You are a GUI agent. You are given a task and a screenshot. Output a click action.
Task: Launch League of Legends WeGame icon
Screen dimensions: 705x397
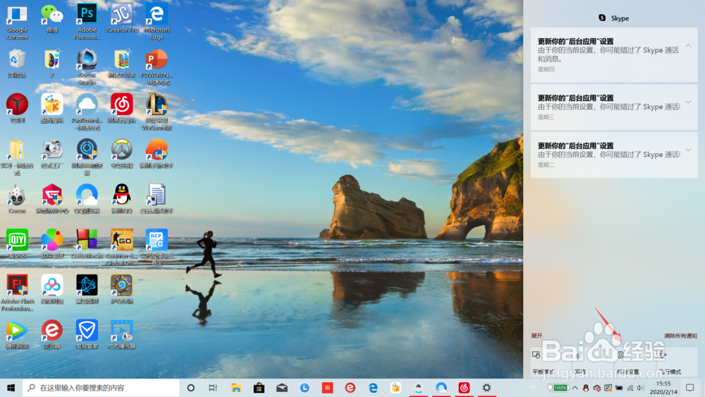click(157, 112)
